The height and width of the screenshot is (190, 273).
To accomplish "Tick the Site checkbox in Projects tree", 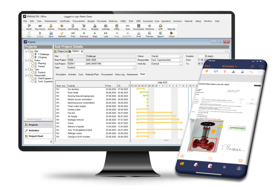I will coord(29,51).
